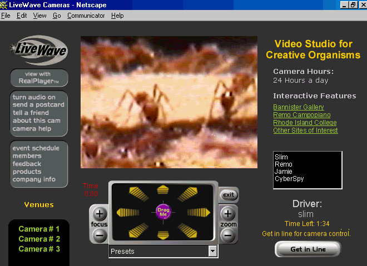Screen dimensions: 367x266
Task: Click the focus plus button
Action: (99, 213)
